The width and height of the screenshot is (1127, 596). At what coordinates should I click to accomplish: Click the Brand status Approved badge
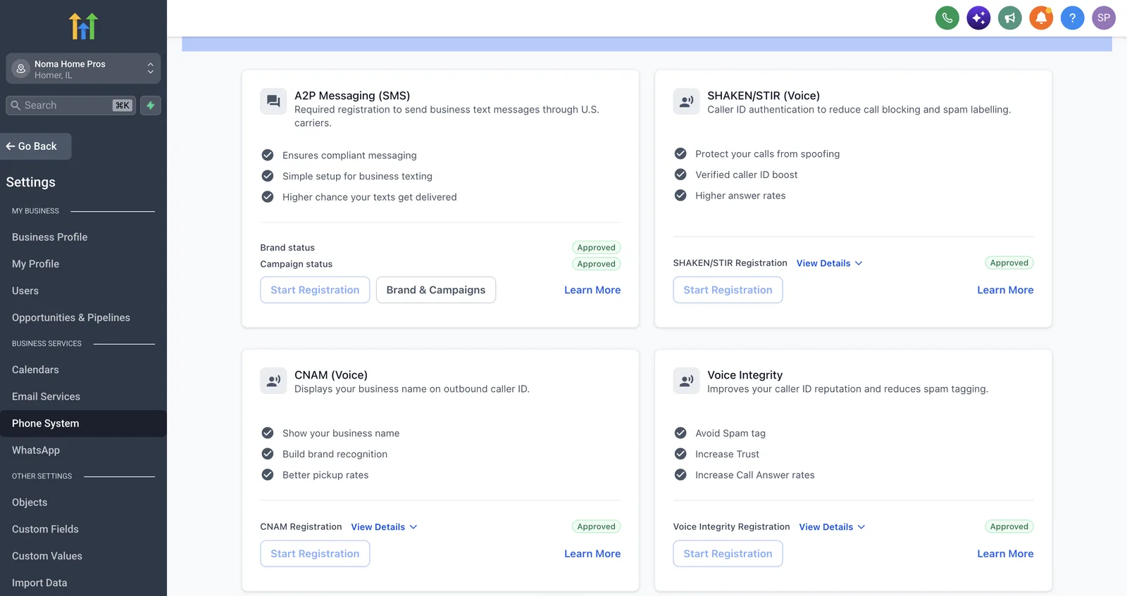[x=597, y=247]
